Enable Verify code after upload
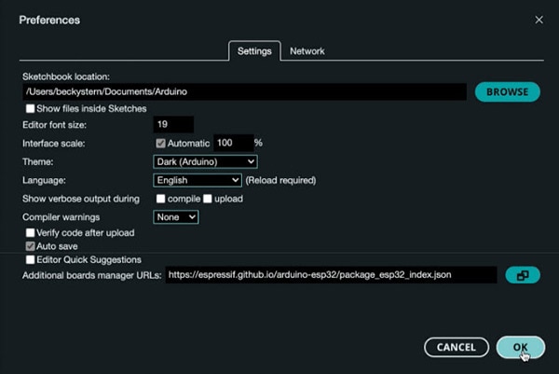This screenshot has width=559, height=374. 31,232
